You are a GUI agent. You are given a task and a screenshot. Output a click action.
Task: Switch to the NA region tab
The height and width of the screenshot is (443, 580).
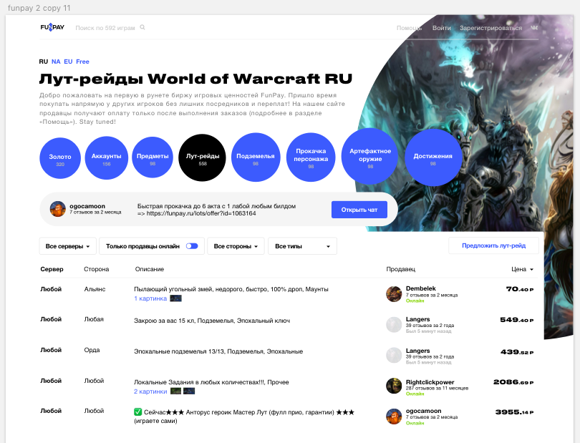pos(56,62)
